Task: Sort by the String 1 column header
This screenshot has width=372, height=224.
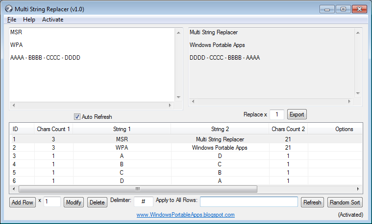Action: (122, 129)
